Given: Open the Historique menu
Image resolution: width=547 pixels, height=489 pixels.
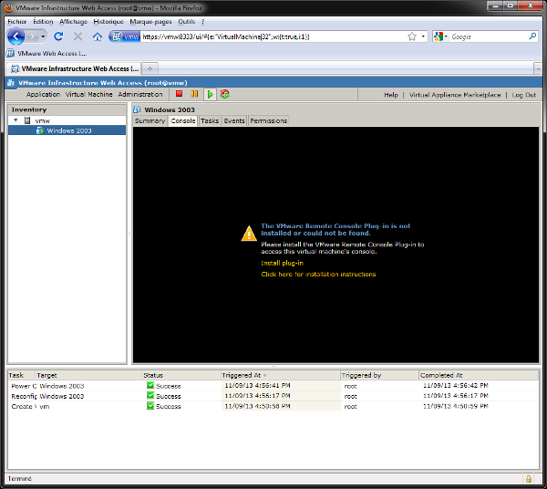Looking at the screenshot, I should (108, 22).
